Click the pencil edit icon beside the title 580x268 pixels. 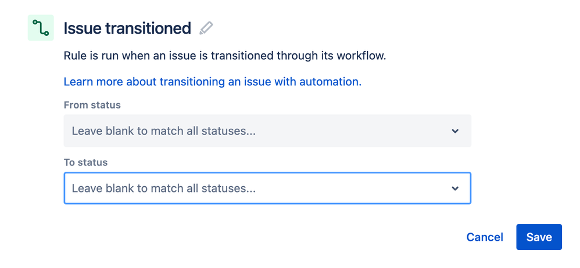(x=206, y=28)
